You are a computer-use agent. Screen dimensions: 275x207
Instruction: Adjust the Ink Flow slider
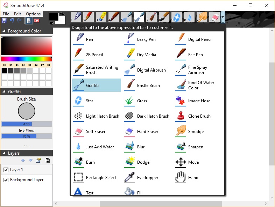(x=27, y=136)
